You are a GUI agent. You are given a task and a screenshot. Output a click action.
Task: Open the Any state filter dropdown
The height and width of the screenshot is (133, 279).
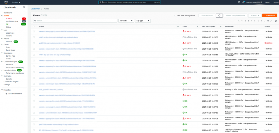coord(126,21)
